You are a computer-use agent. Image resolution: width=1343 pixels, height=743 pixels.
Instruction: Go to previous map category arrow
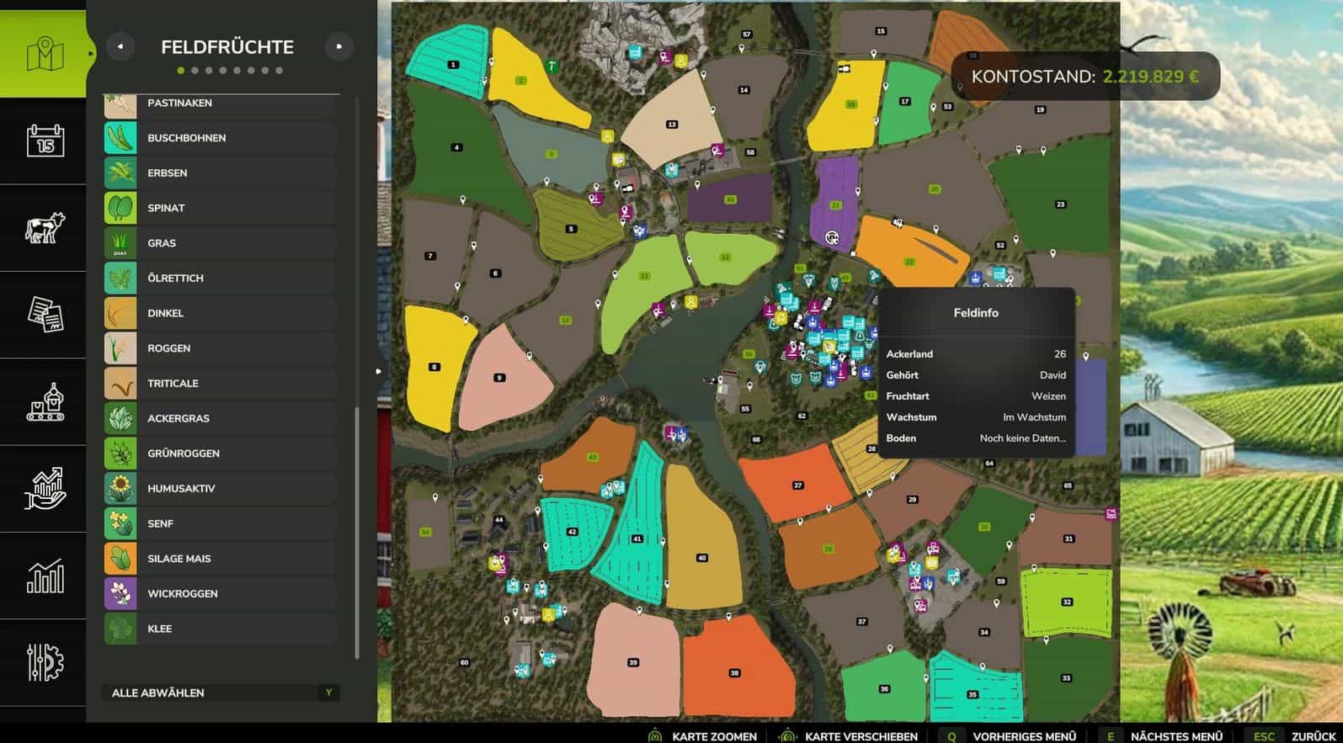(120, 47)
